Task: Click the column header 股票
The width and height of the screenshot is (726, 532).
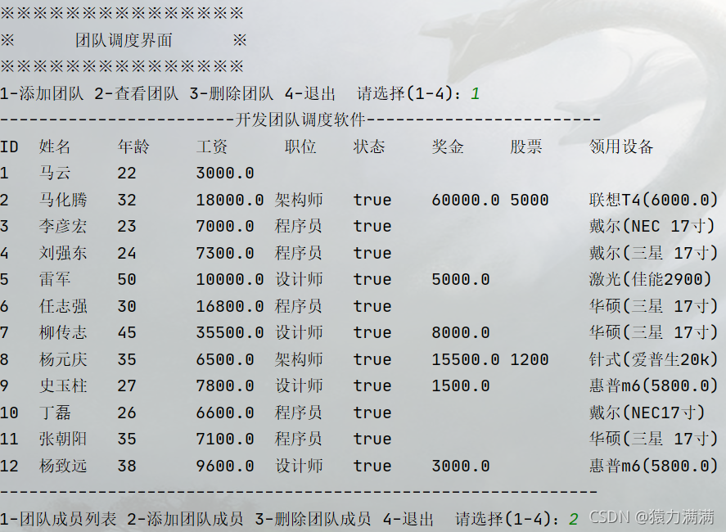Action: coord(526,147)
